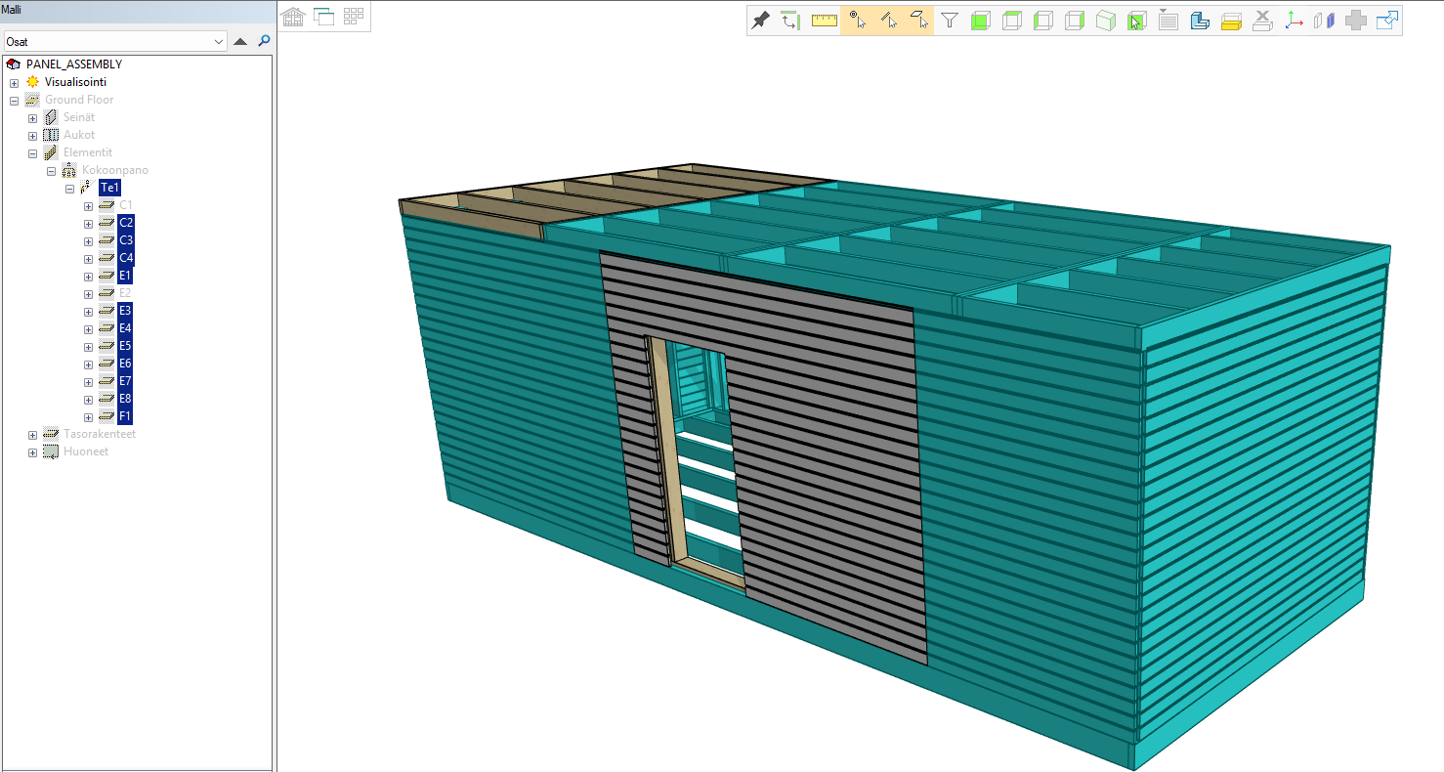Expand the Visualisointi node
The height and width of the screenshot is (772, 1444).
point(14,82)
